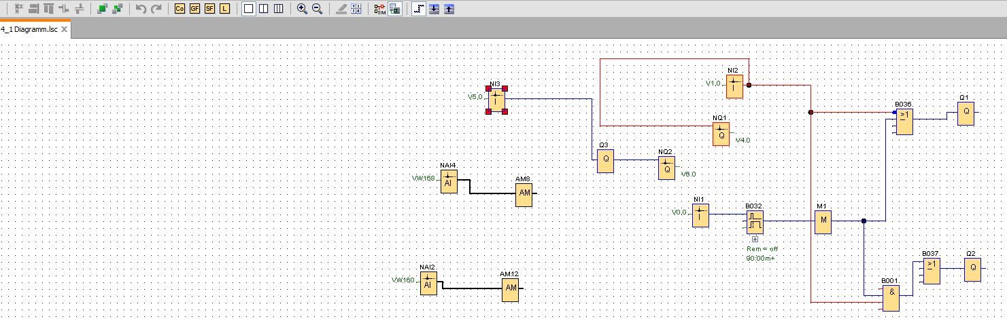Zoom out of the diagram
Screen dimensions: 1007x319
point(317,9)
